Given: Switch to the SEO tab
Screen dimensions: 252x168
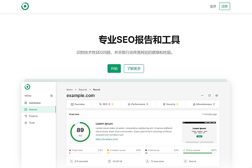Looking at the screenshot, I should tap(106, 104).
